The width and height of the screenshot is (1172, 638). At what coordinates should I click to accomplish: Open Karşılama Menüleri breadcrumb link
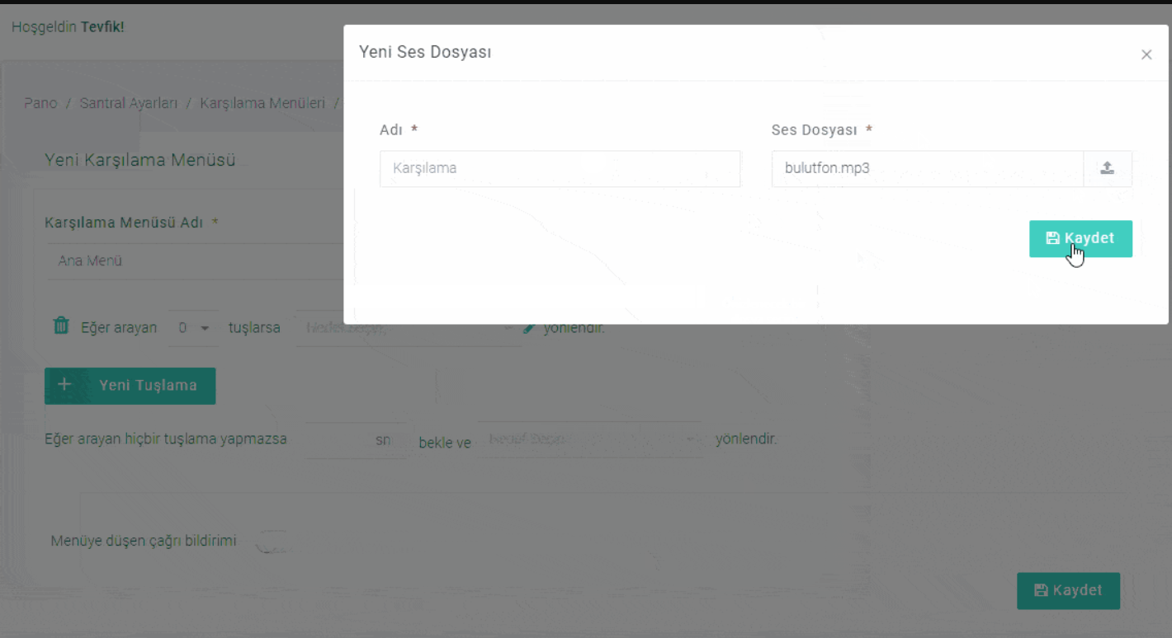pos(262,103)
